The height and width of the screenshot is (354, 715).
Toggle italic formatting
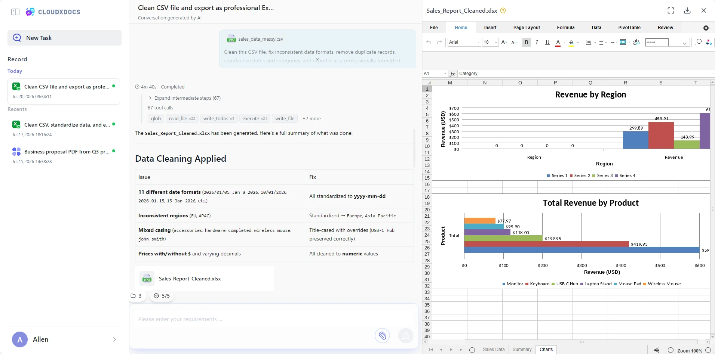pos(537,42)
